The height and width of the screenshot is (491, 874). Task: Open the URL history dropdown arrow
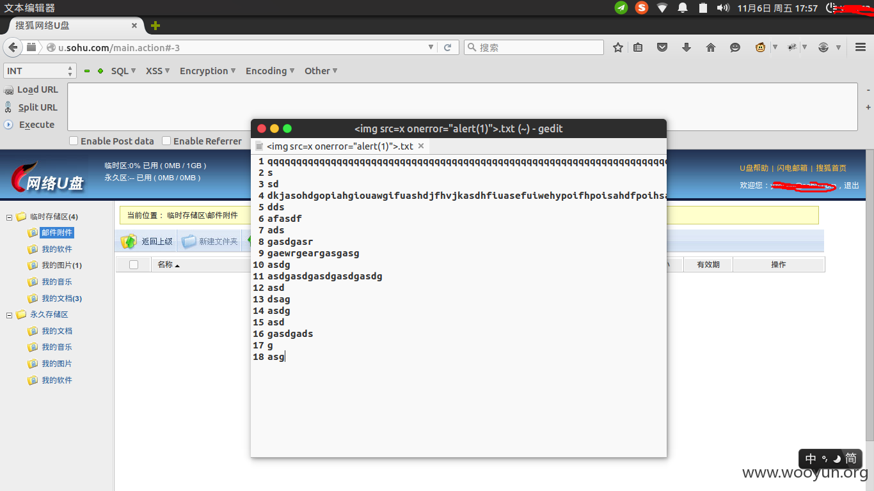pyautogui.click(x=431, y=47)
